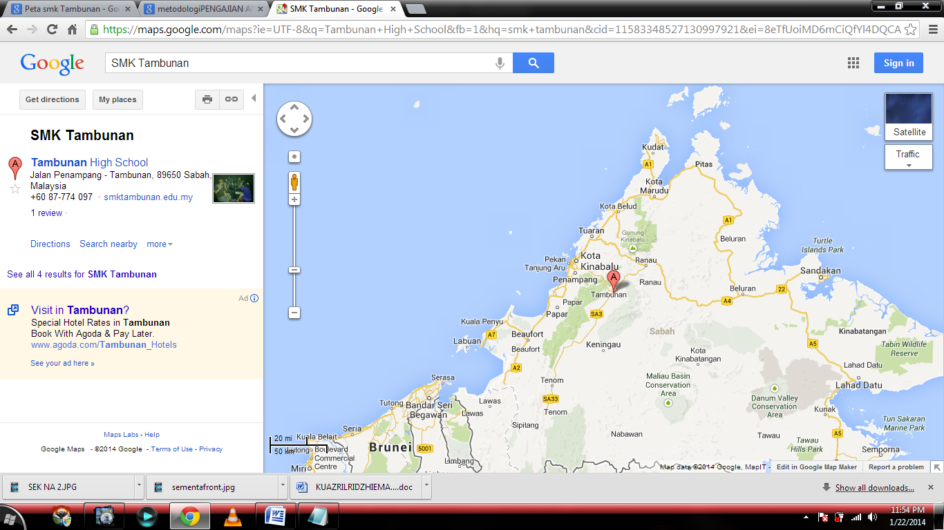Star the Tambunan High School result

coord(15,188)
